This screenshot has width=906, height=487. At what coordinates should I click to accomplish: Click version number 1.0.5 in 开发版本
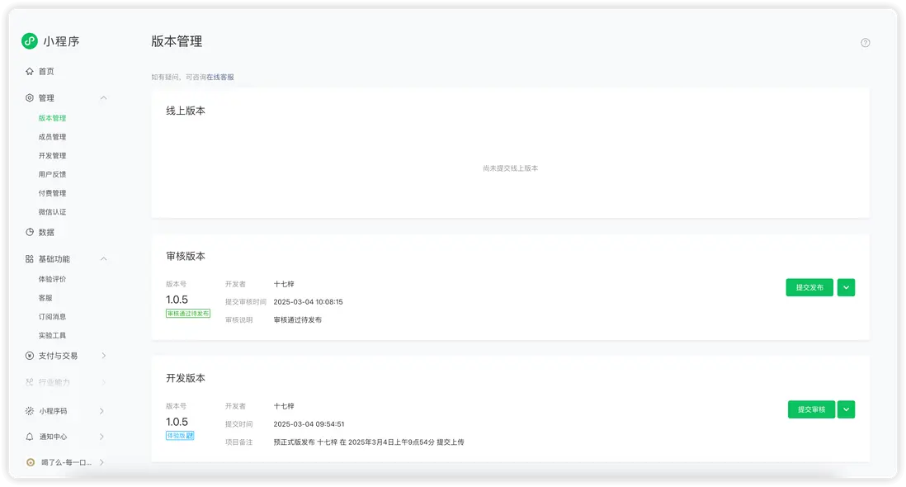pos(177,422)
